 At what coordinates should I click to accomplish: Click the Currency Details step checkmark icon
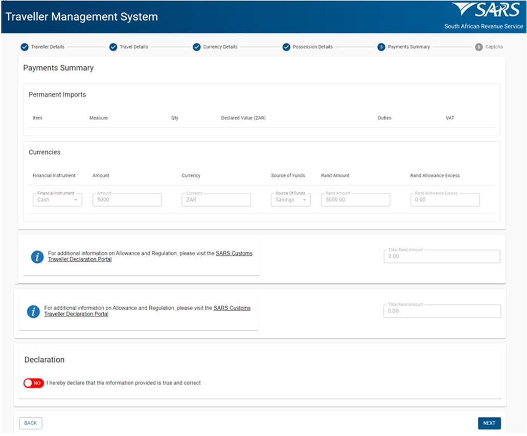pos(197,47)
